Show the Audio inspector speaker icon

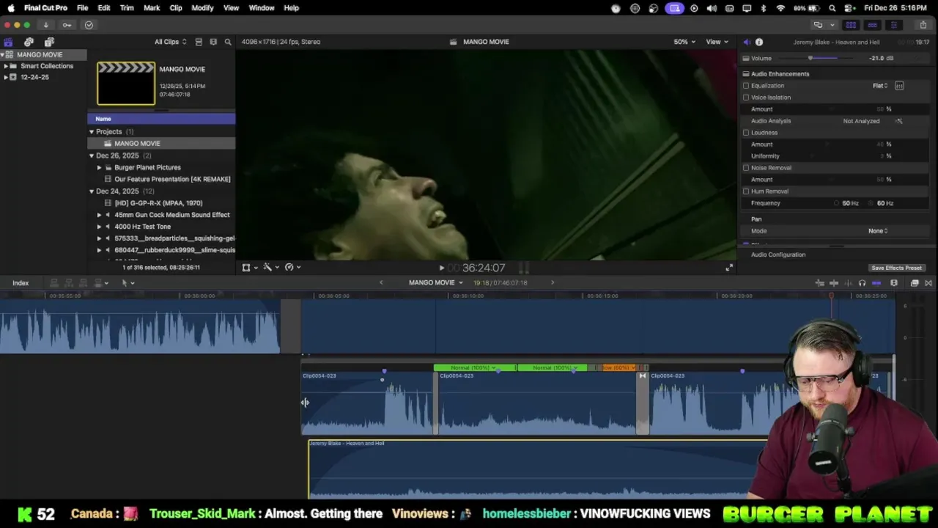point(747,42)
